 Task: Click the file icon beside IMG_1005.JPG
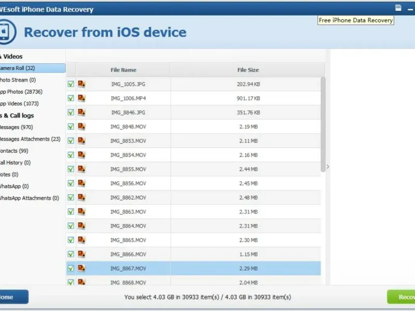pos(81,84)
